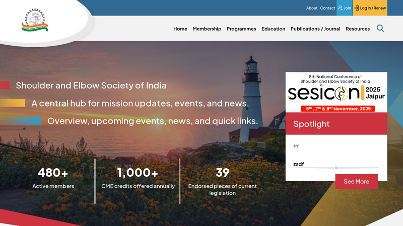Follow the Contact link
Image resolution: width=403 pixels, height=226 pixels.
[327, 8]
